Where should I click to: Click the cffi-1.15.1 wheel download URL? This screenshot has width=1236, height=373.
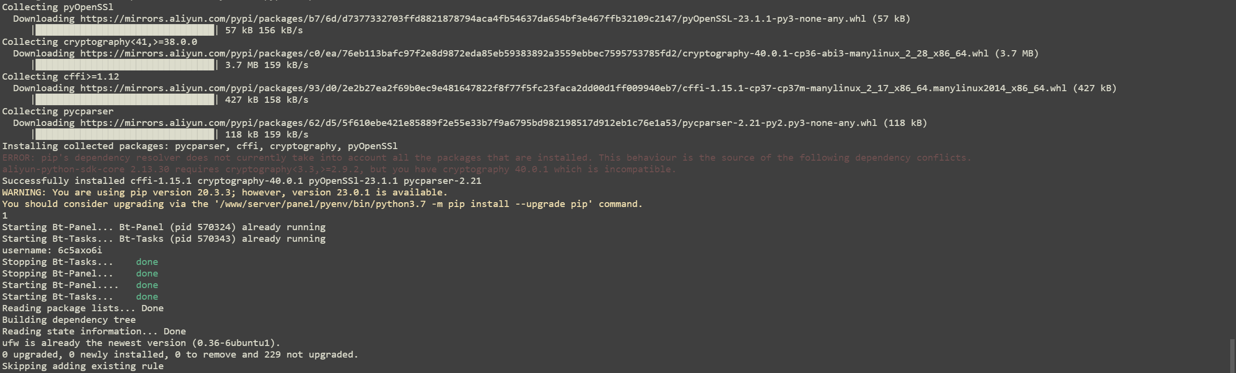point(574,88)
